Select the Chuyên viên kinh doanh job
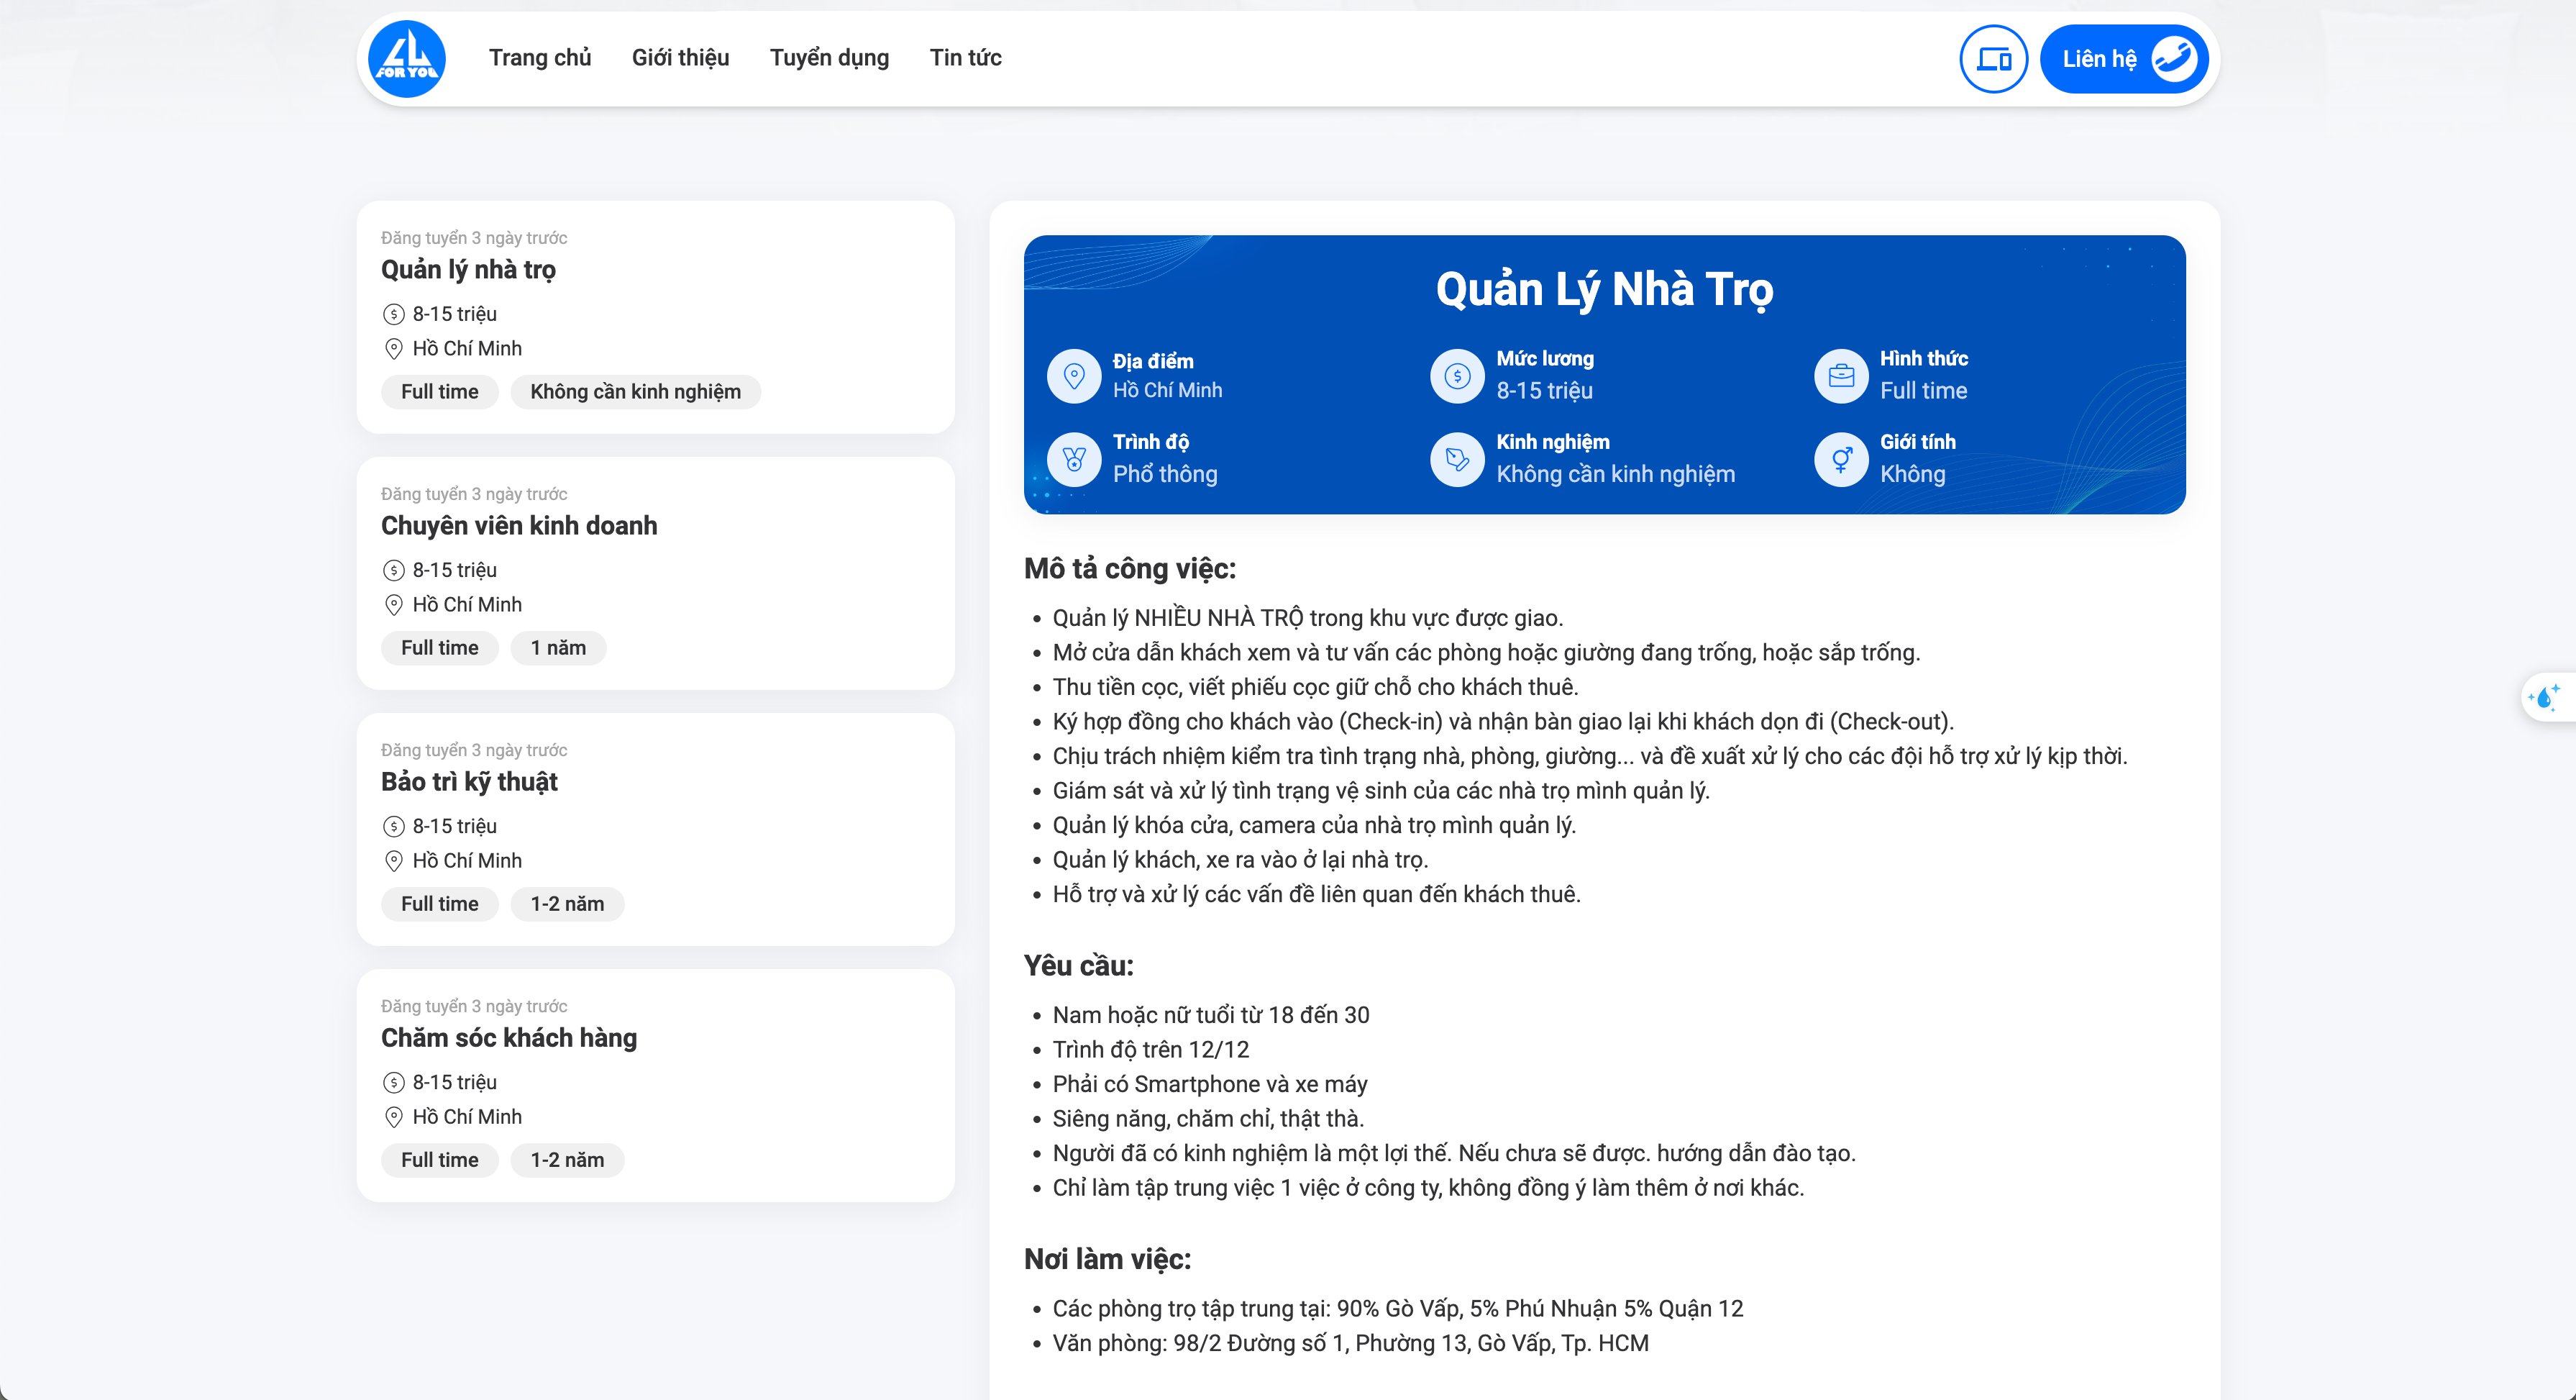Image resolution: width=2576 pixels, height=1400 pixels. coord(519,525)
